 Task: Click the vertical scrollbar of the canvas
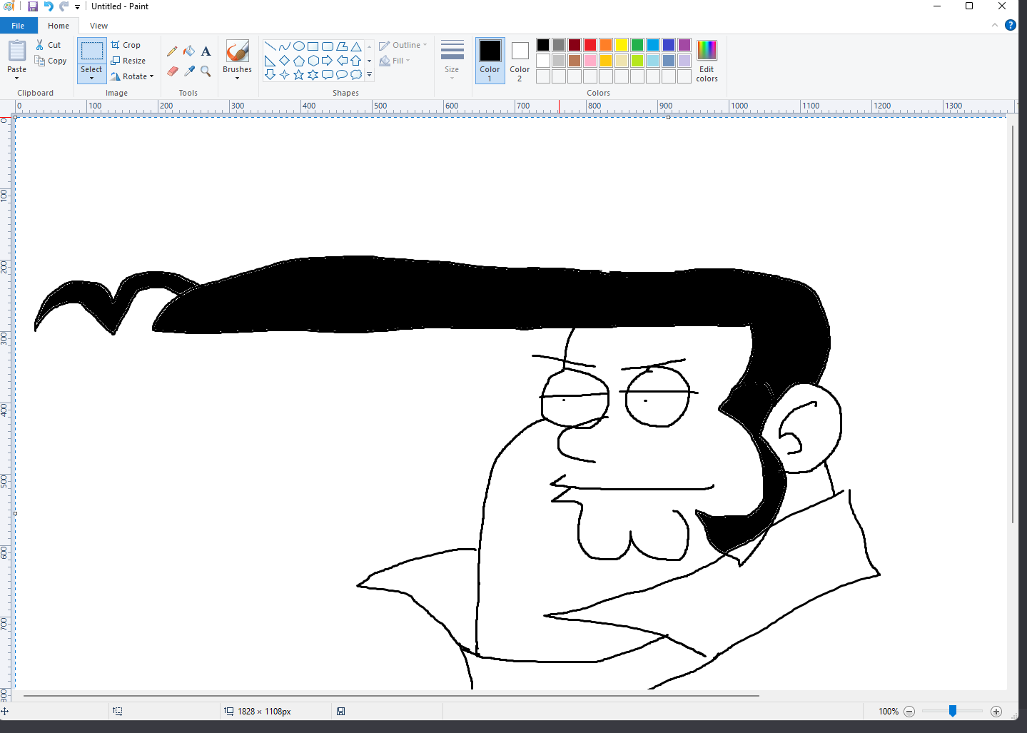pos(1013,325)
